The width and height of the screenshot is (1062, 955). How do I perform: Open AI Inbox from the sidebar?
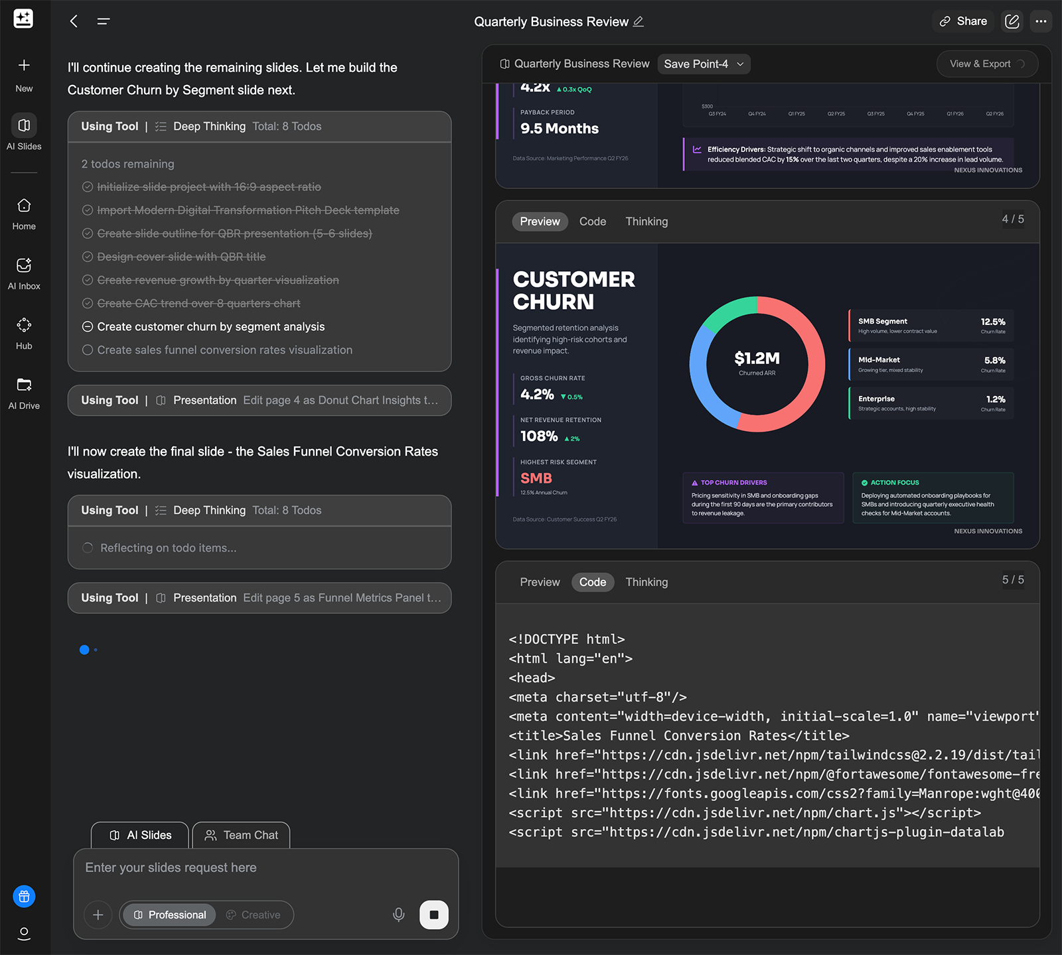[x=24, y=266]
